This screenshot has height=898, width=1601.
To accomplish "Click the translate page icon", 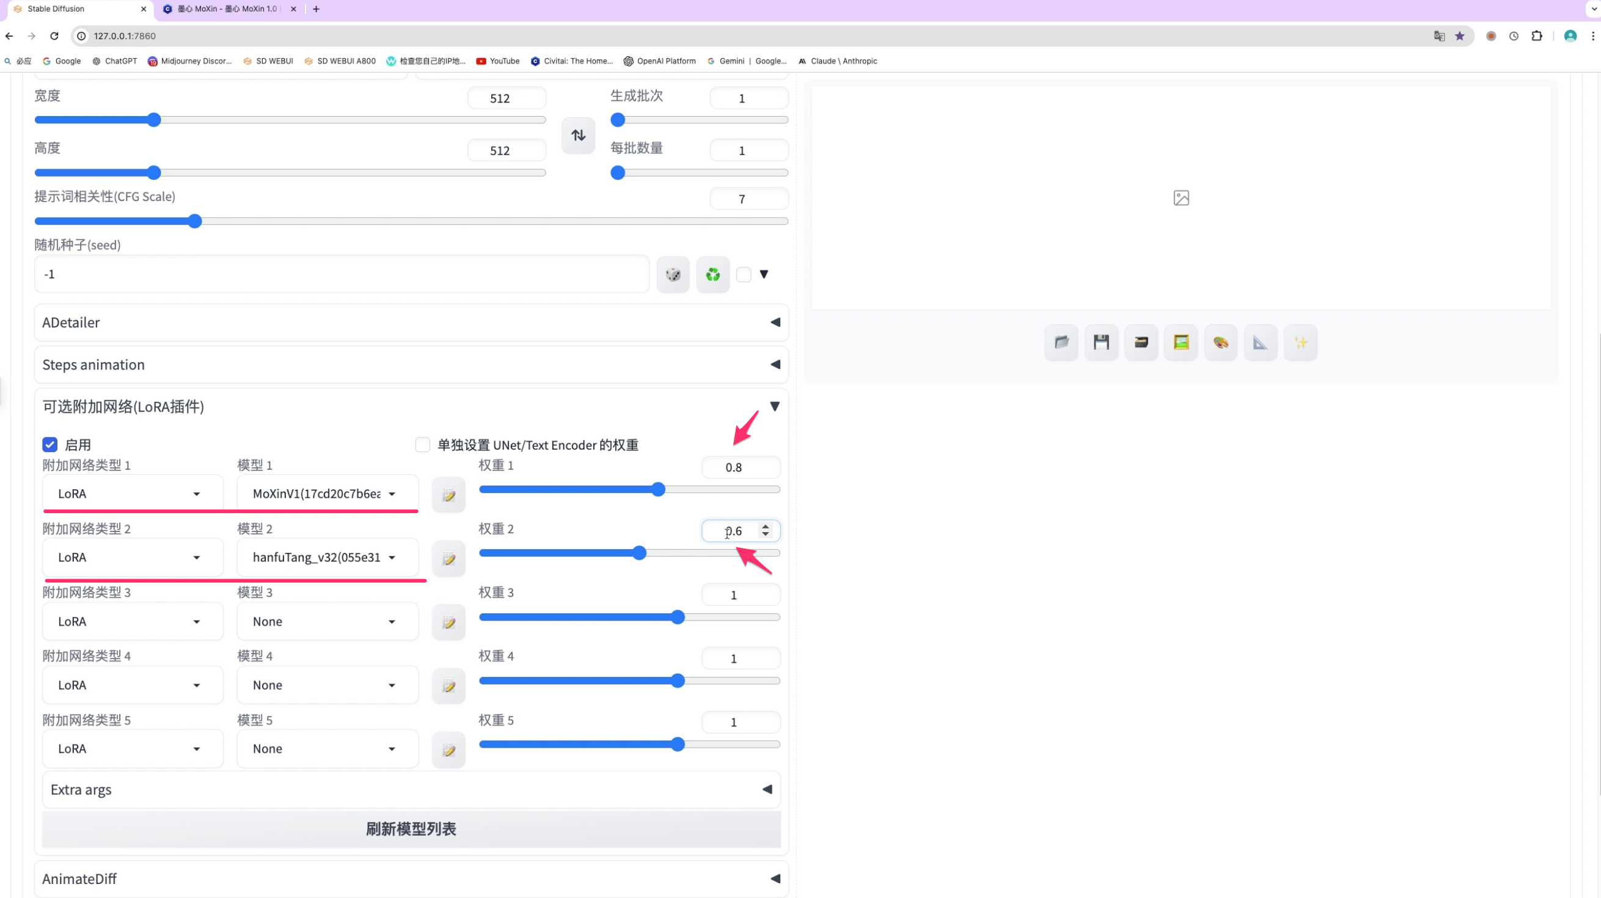I will coord(1440,36).
